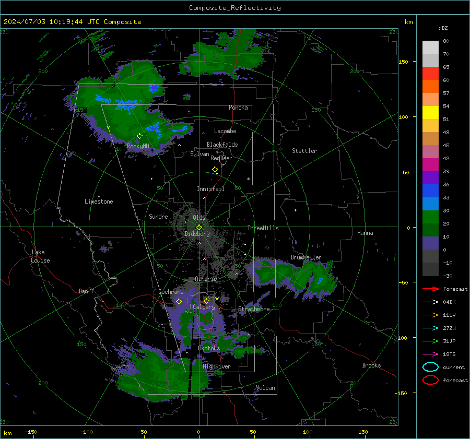The height and width of the screenshot is (439, 470).
Task: Click the Sylvan map label
Action: 199,154
